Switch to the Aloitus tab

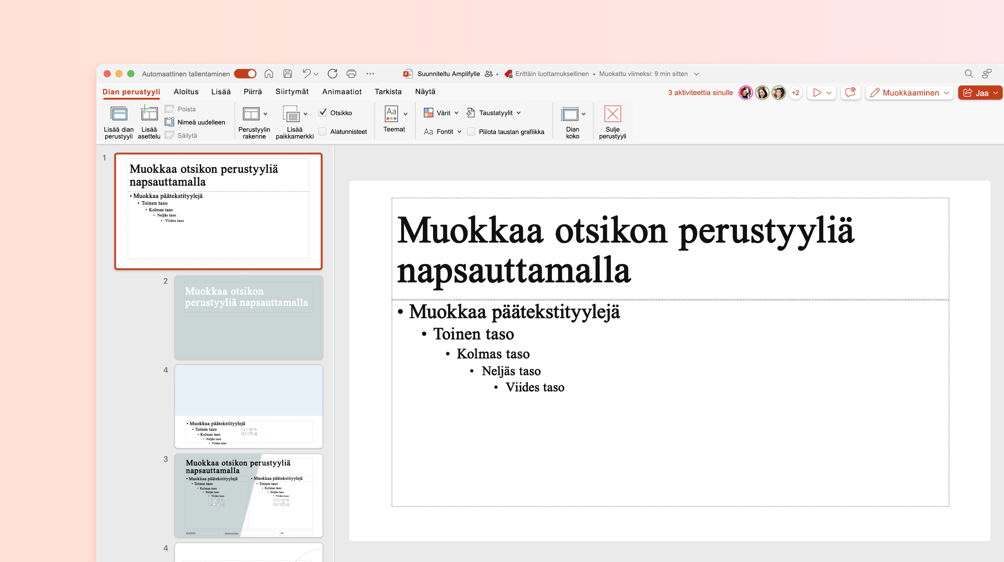coord(186,92)
